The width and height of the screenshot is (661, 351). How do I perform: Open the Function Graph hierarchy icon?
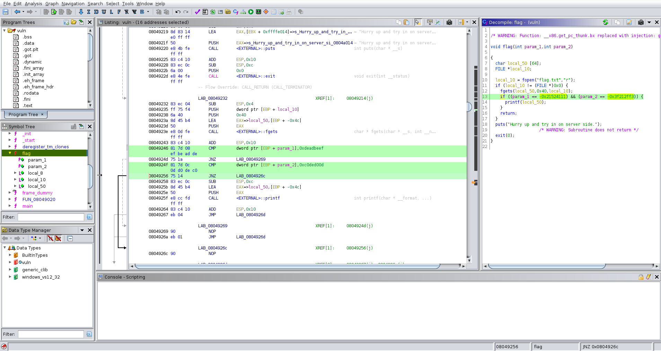click(243, 12)
